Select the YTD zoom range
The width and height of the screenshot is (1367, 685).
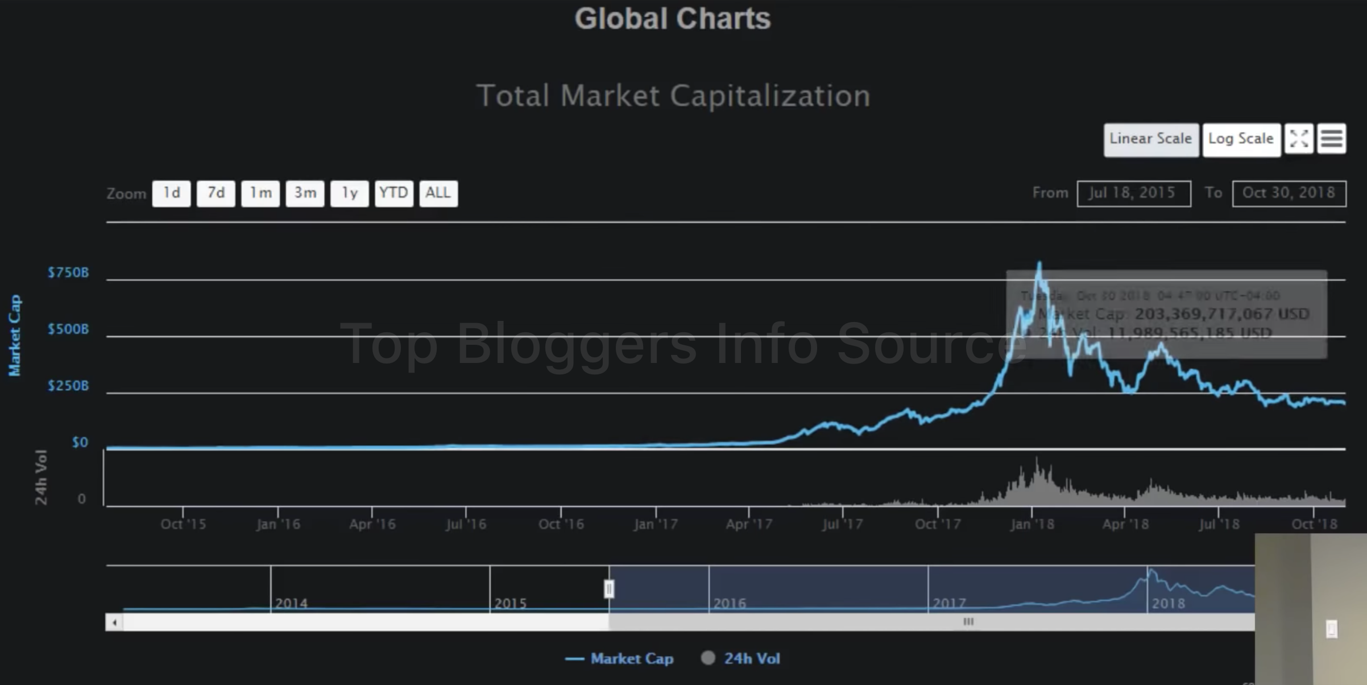[393, 193]
